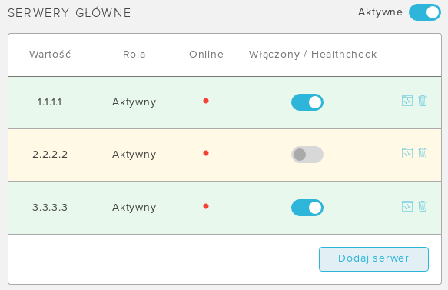Click the Wartość column header
The width and height of the screenshot is (448, 290).
[50, 55]
